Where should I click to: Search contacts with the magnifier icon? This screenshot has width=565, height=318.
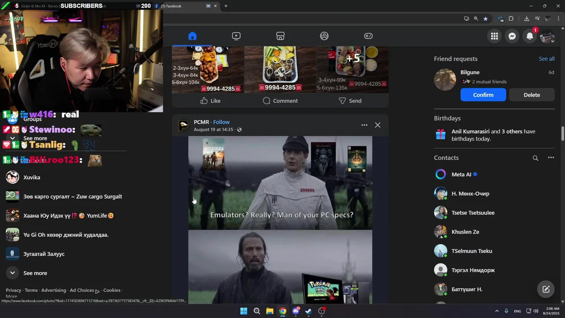535,158
